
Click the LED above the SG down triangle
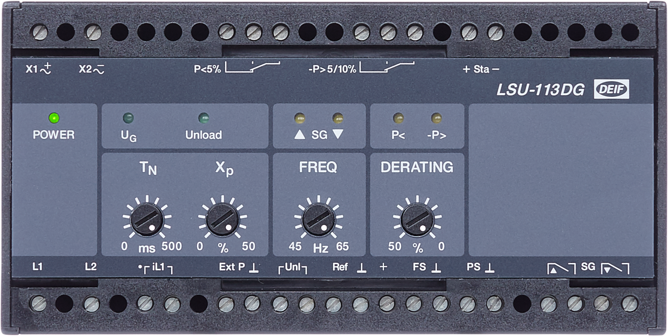338,118
